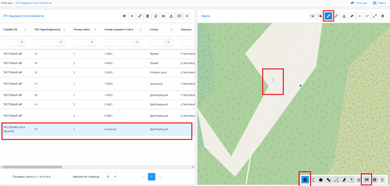Click the refresh table icon
The width and height of the screenshot is (390, 186).
(187, 16)
